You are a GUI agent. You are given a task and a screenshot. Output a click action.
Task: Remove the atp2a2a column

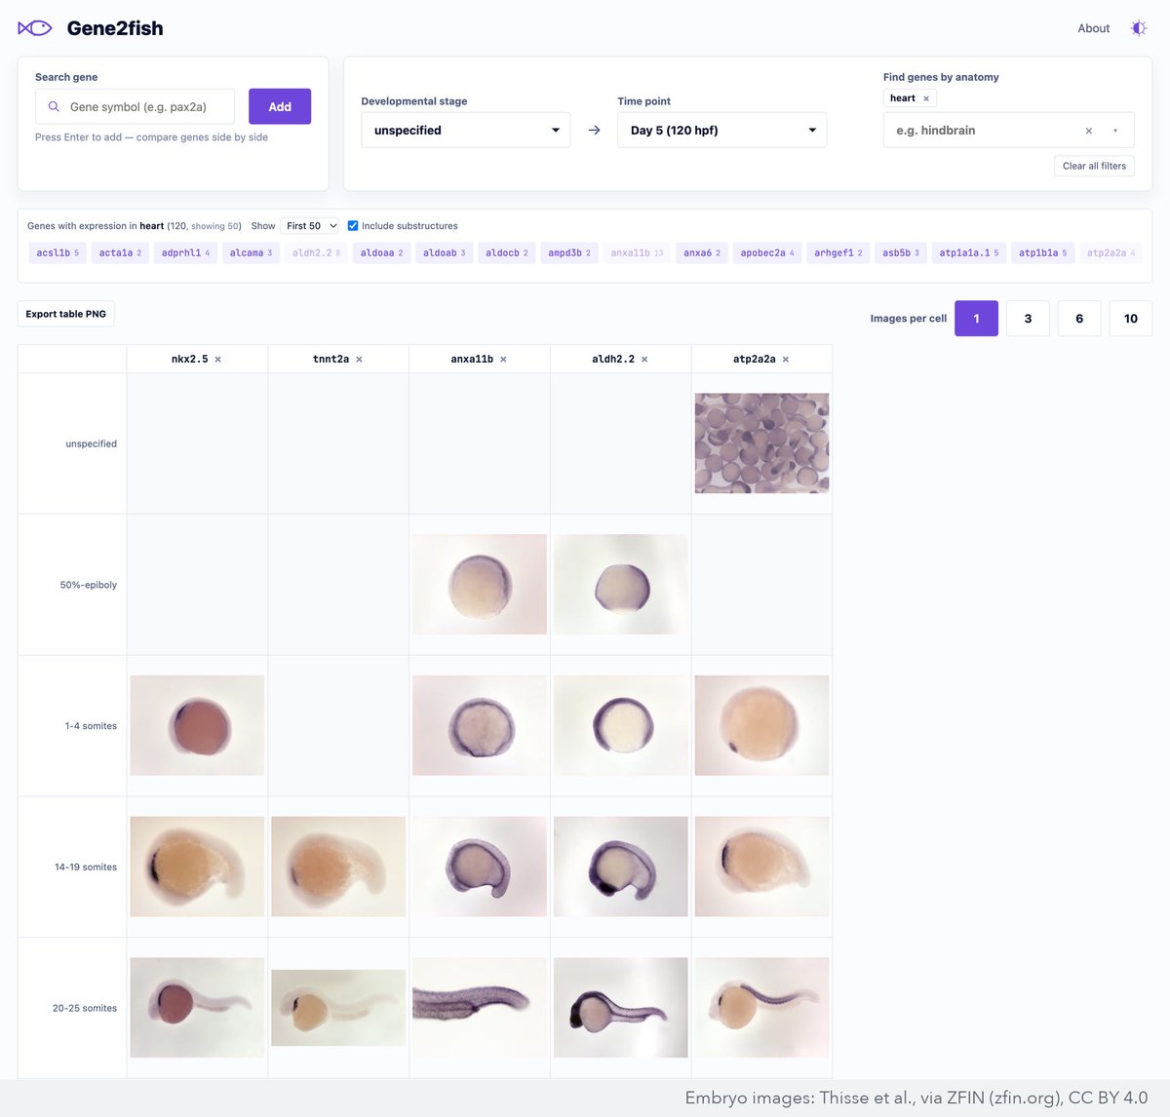(x=786, y=360)
